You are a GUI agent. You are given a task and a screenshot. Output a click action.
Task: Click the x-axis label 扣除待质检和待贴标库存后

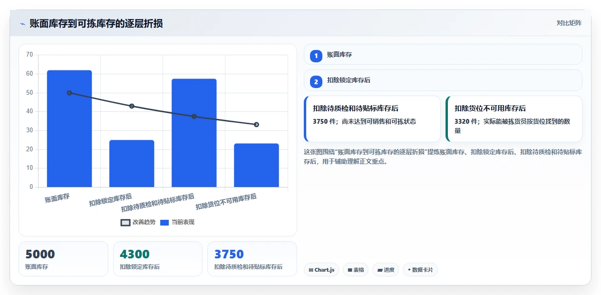[x=158, y=203]
